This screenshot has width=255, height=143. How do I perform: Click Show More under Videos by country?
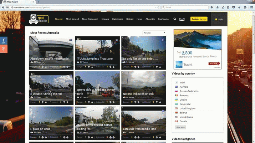coord(180,127)
